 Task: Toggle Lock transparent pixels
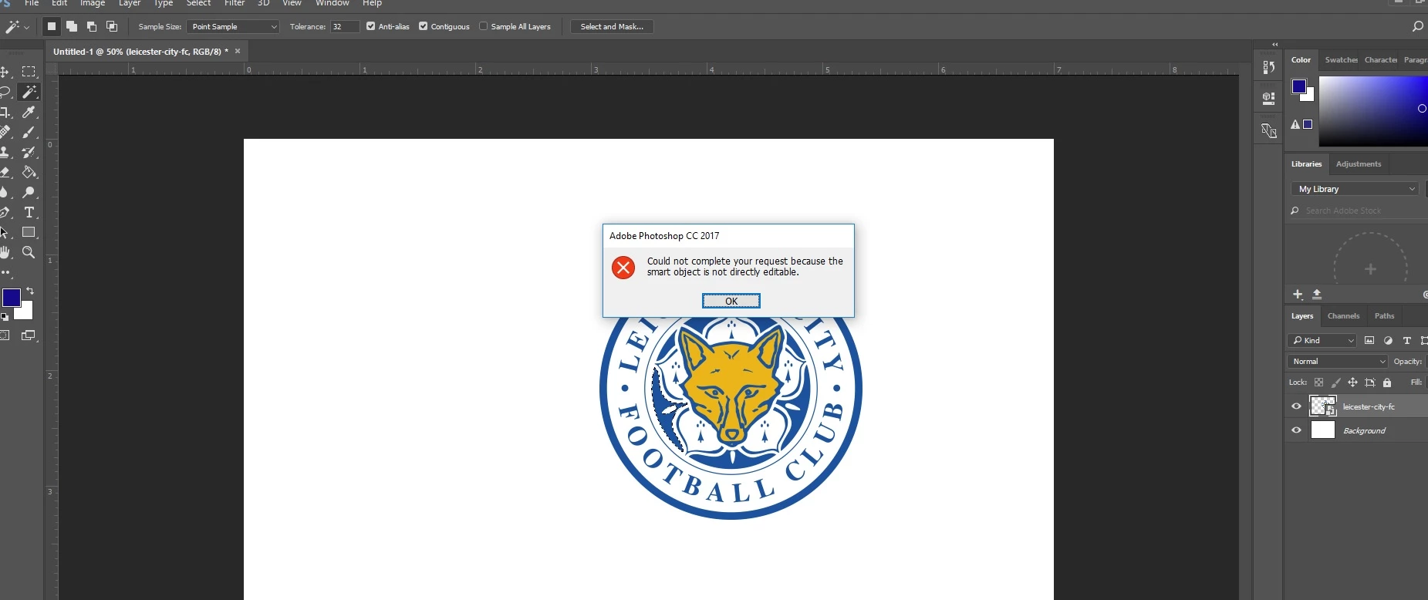(1319, 383)
